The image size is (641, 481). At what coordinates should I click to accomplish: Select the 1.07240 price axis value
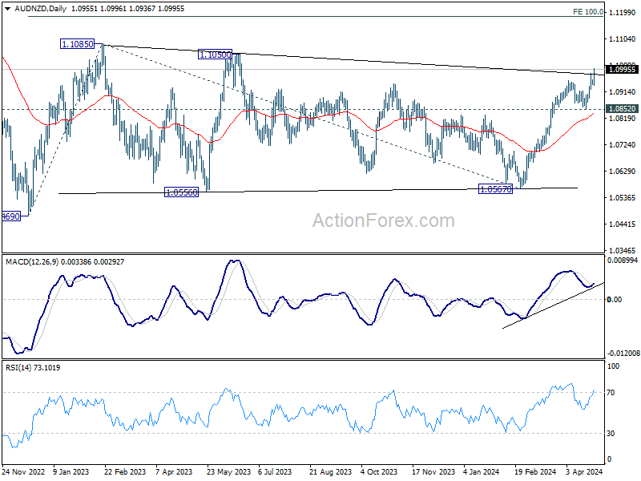623,145
